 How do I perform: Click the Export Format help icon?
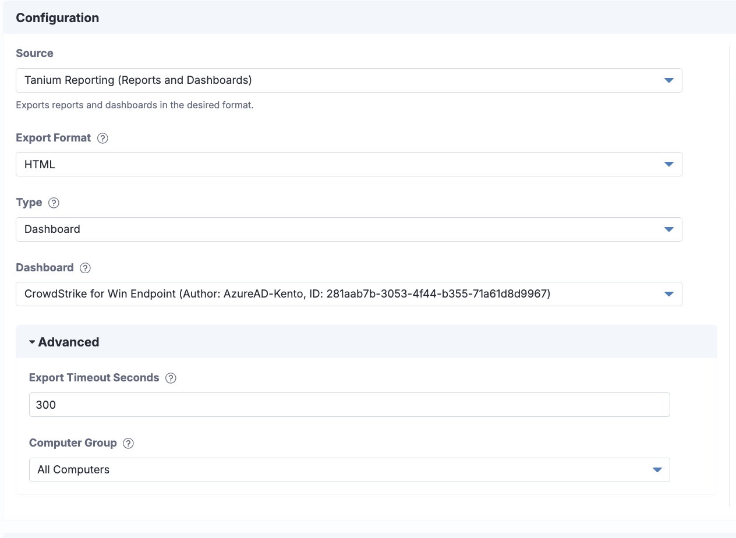coord(102,138)
